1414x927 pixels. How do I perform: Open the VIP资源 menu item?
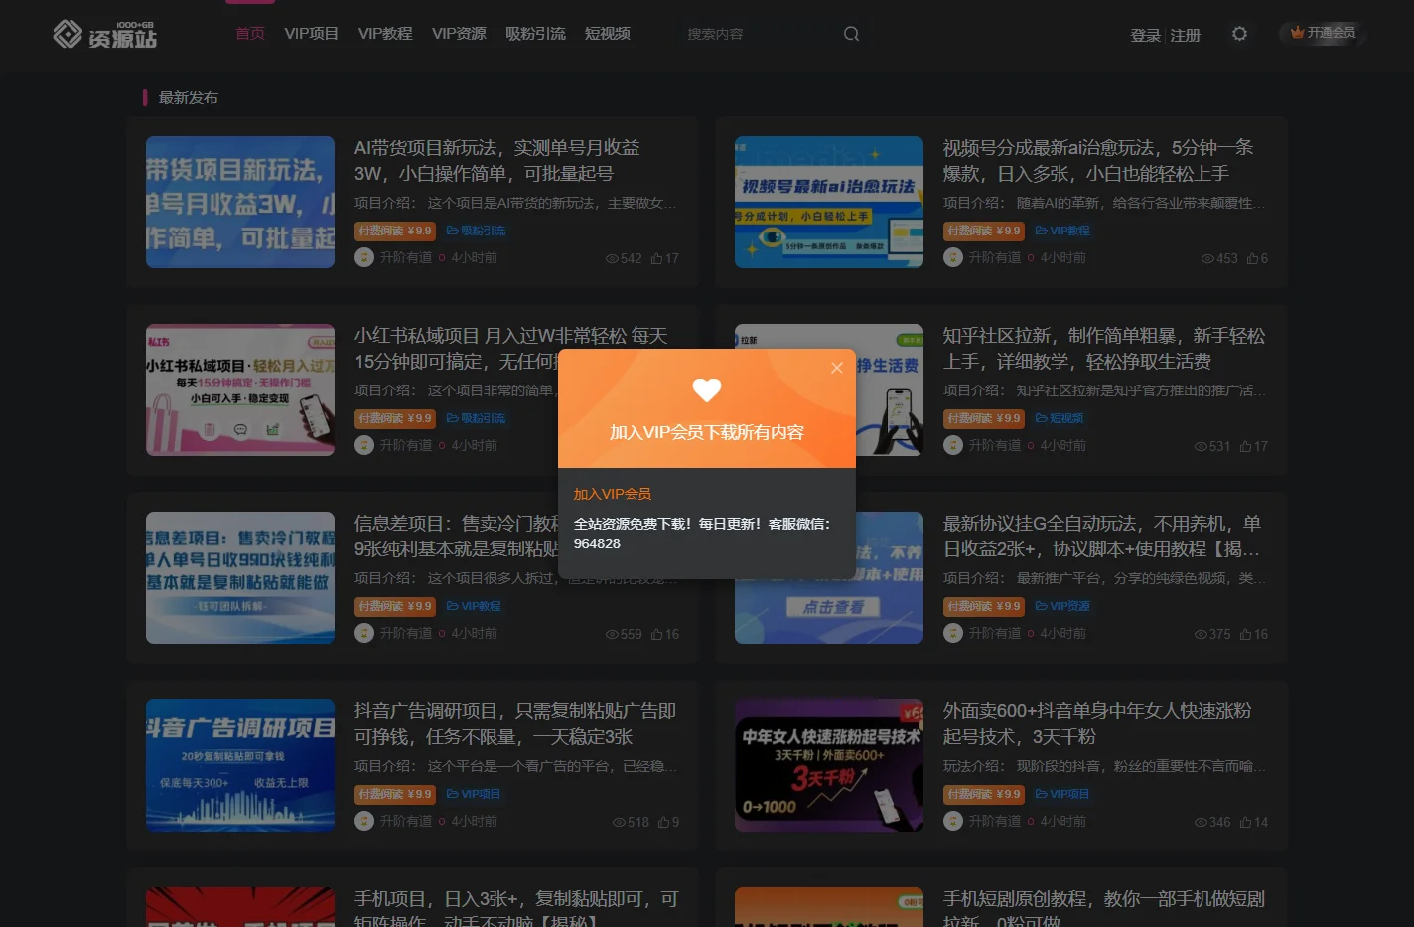tap(459, 34)
